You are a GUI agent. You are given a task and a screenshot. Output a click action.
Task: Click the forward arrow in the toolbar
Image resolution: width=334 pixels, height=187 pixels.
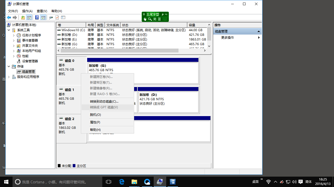click(x=15, y=18)
